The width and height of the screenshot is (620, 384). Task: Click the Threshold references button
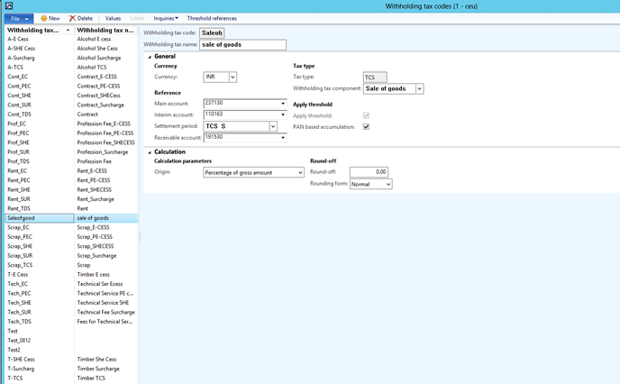(212, 18)
